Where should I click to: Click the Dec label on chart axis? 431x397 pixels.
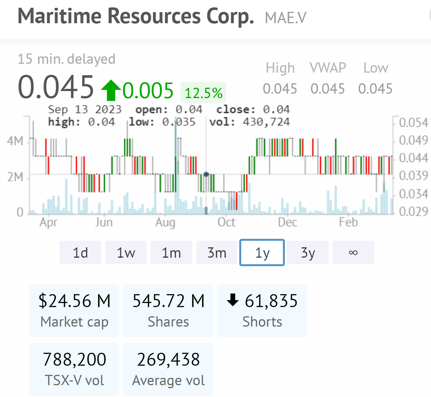pyautogui.click(x=287, y=222)
